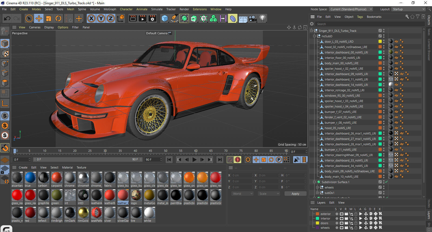Screen dimensions: 432x232
Task: Open the Layout Startup dropdown
Action: click(x=409, y=9)
